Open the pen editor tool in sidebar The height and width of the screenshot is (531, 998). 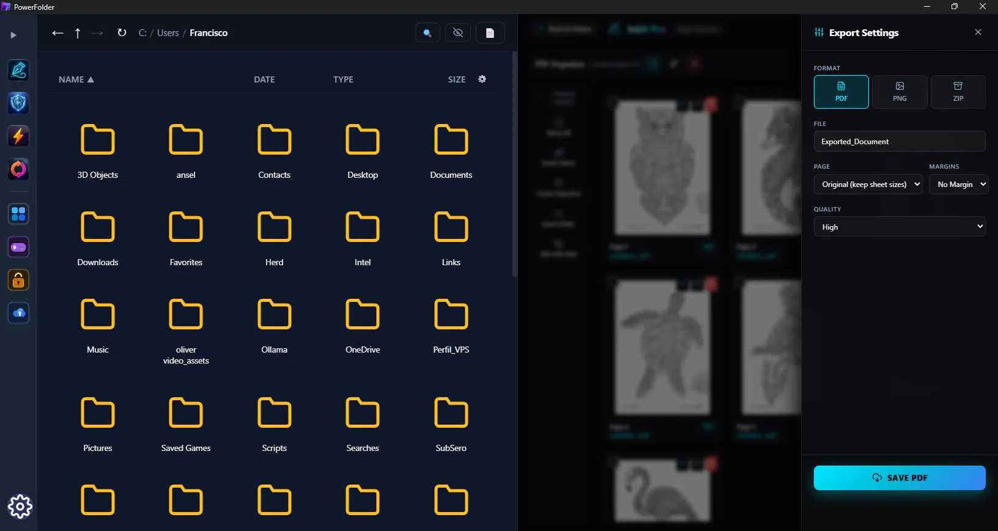[x=18, y=70]
